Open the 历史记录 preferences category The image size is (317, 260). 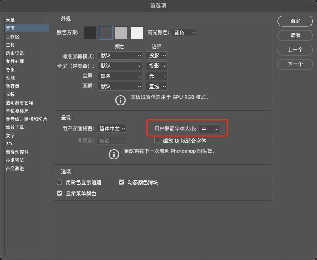(x=27, y=53)
